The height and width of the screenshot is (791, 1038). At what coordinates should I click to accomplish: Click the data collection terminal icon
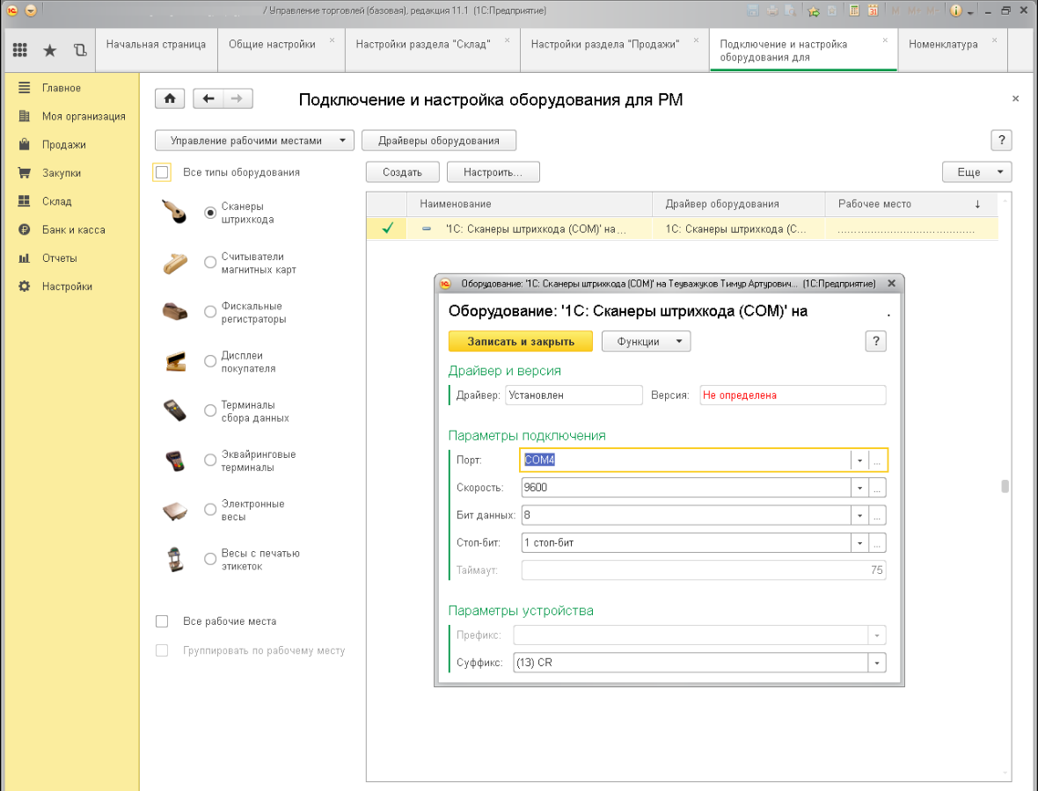point(175,410)
